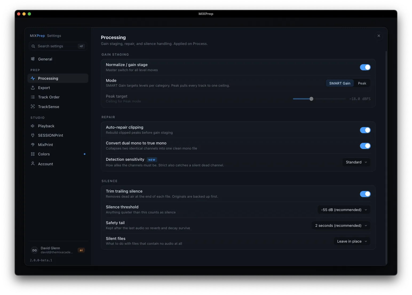The height and width of the screenshot is (295, 412).
Task: Click the macOS yellow minimize button
Action: coord(24,14)
